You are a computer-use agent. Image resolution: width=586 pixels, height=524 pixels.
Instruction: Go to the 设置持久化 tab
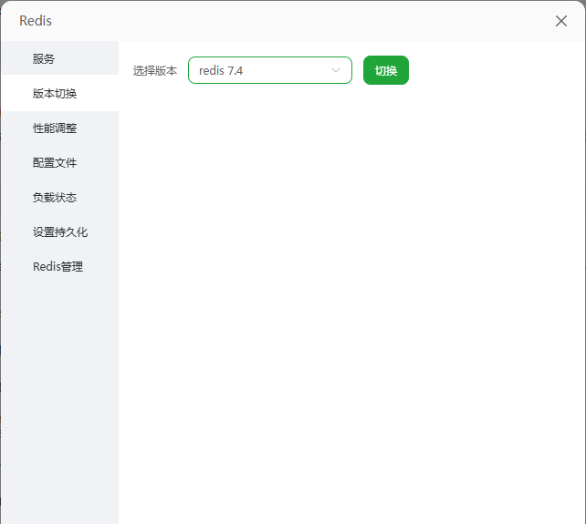click(x=60, y=231)
